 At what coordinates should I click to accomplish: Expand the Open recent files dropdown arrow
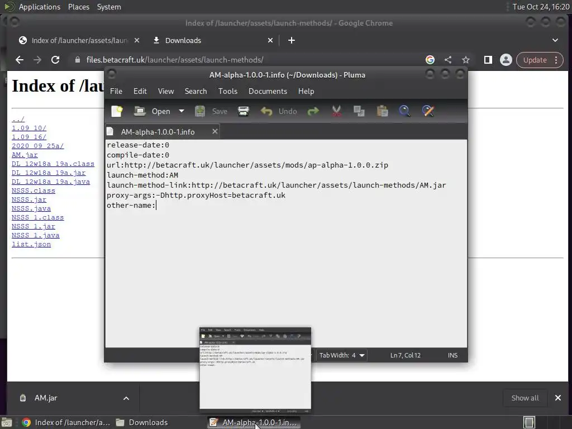click(x=182, y=111)
